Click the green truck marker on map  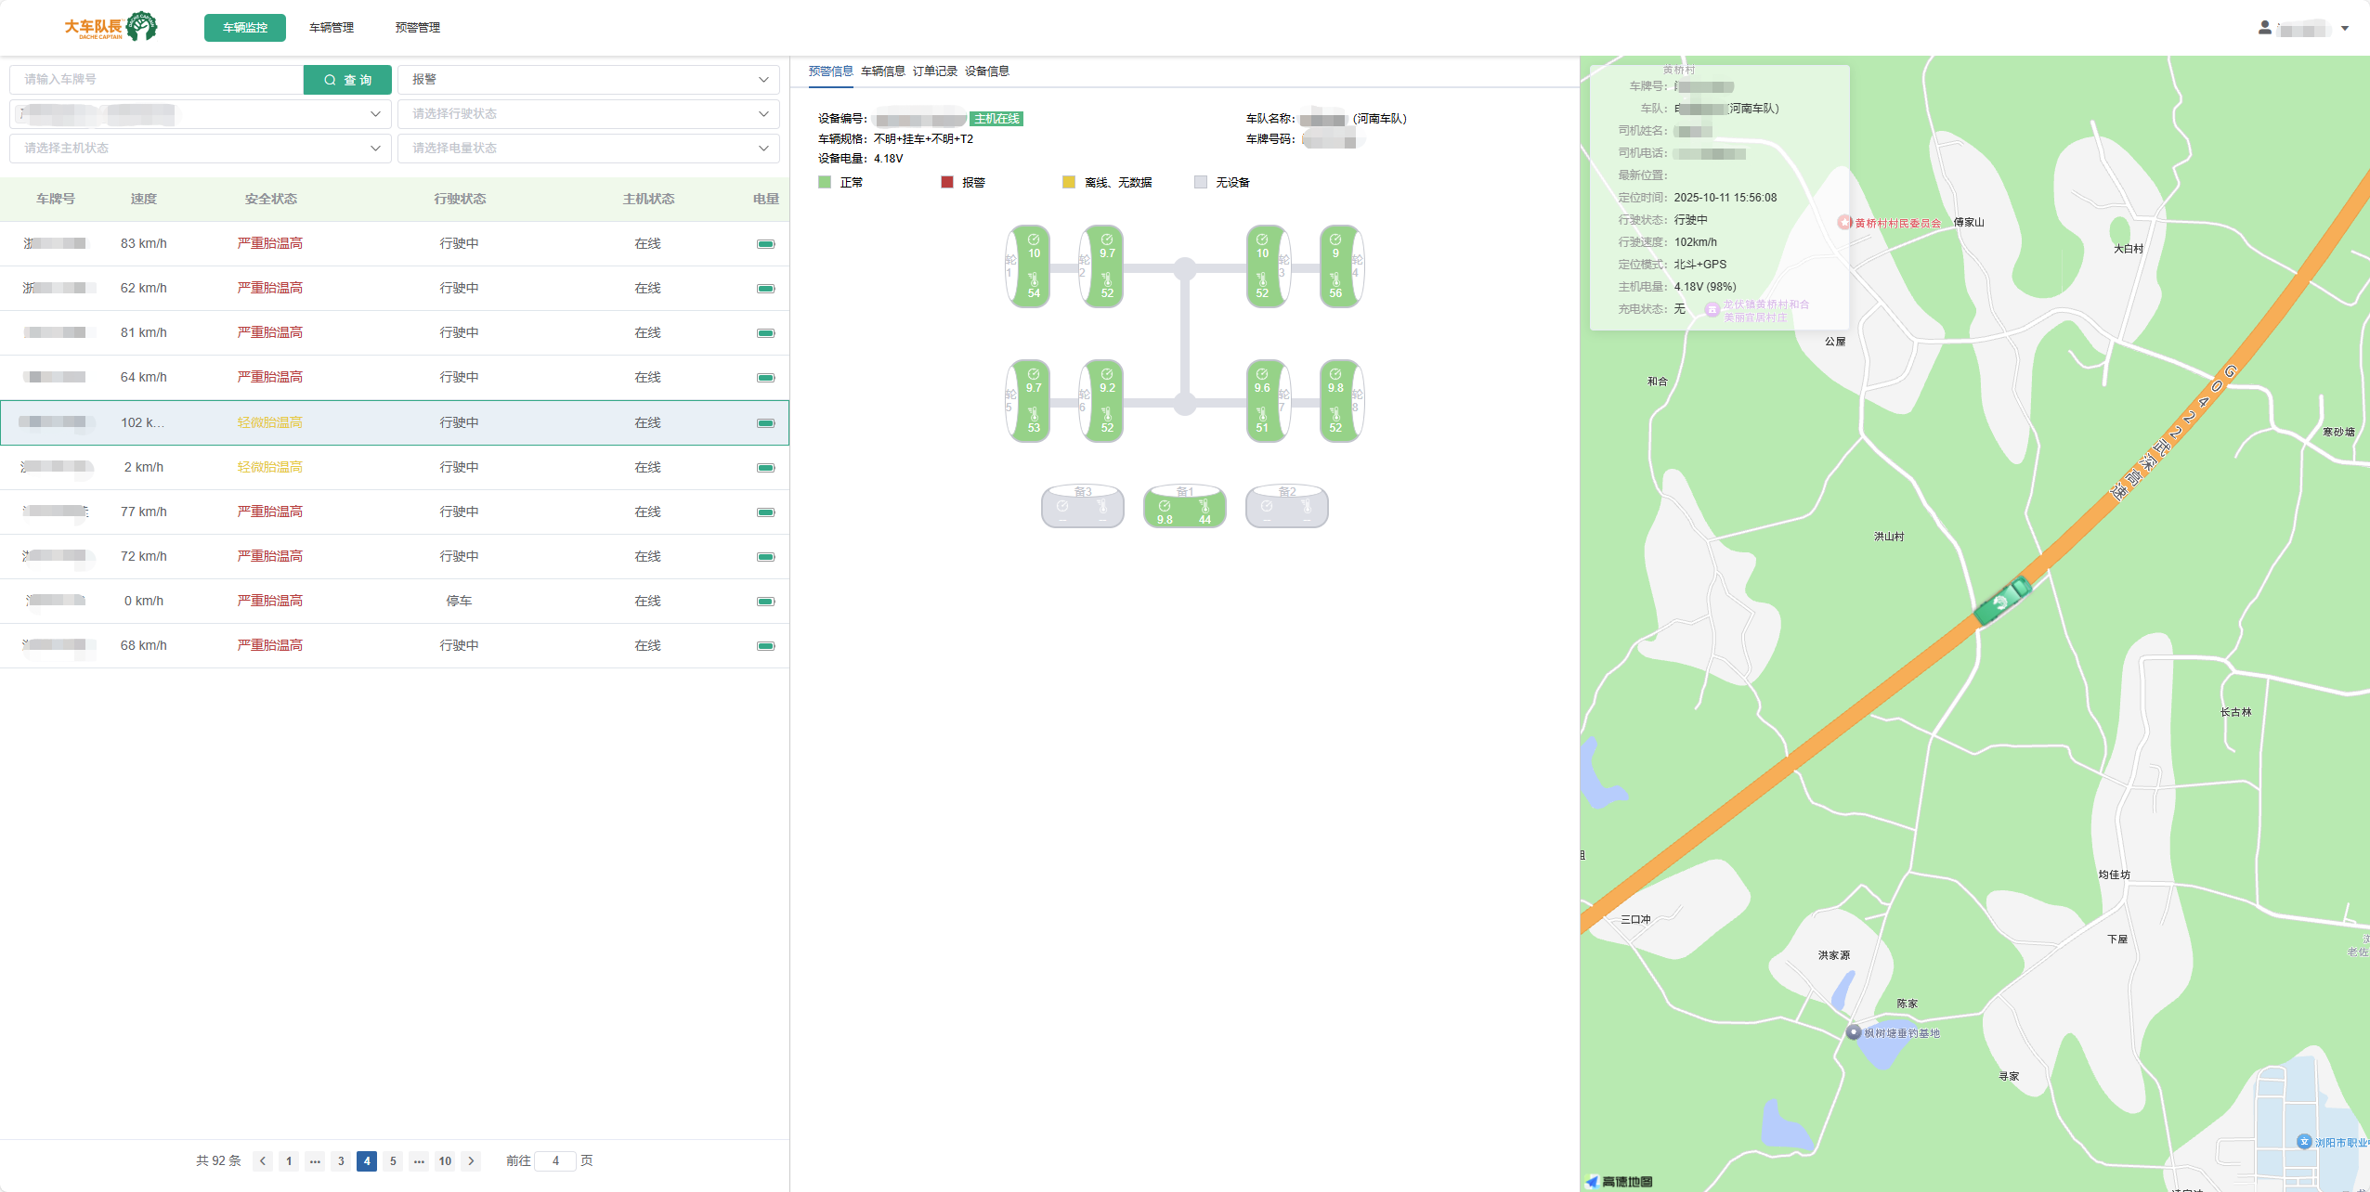(x=2002, y=601)
